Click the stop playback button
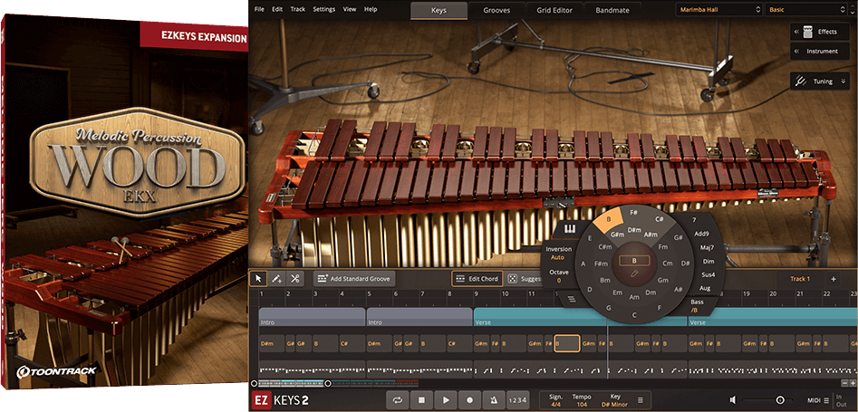Viewport: 858px width, 412px height. point(422,400)
